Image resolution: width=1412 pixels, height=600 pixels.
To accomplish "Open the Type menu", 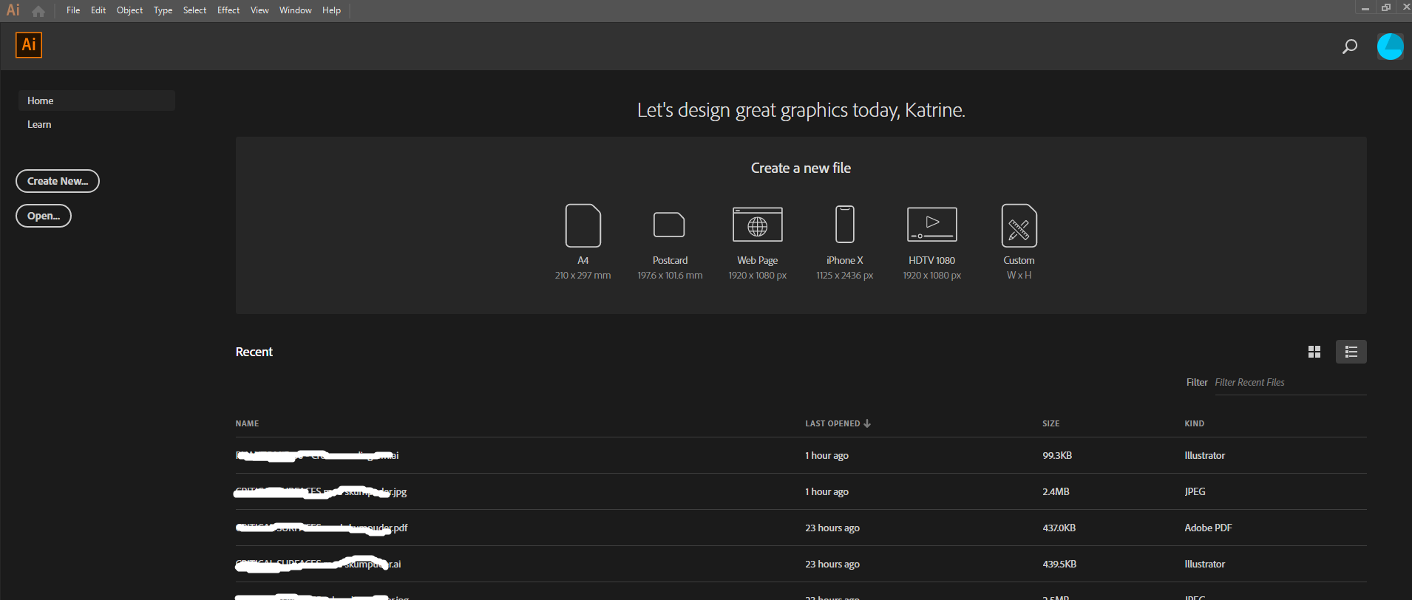I will click(x=163, y=10).
